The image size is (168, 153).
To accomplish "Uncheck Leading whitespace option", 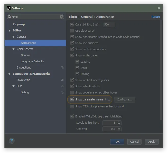I will click(77, 62).
